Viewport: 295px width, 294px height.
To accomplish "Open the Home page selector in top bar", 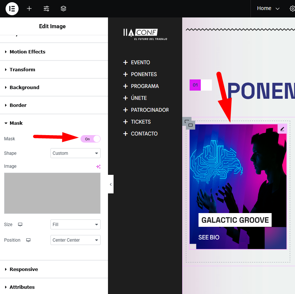I will pos(268,9).
